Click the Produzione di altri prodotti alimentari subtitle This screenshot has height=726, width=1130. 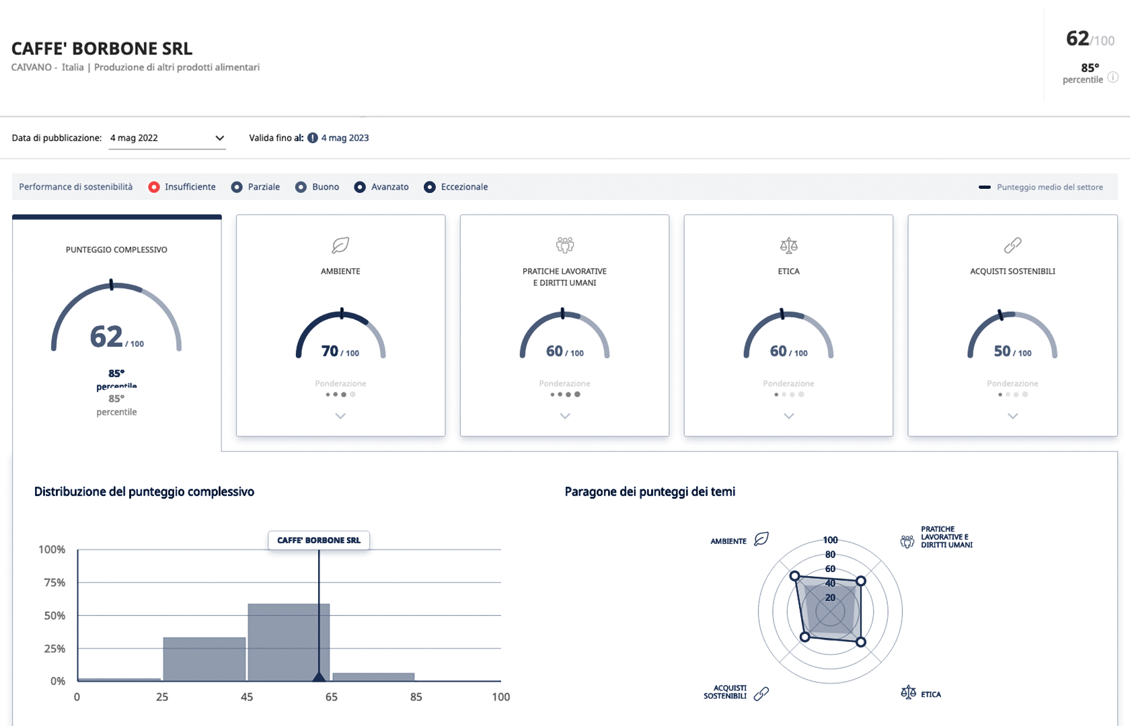coord(177,67)
